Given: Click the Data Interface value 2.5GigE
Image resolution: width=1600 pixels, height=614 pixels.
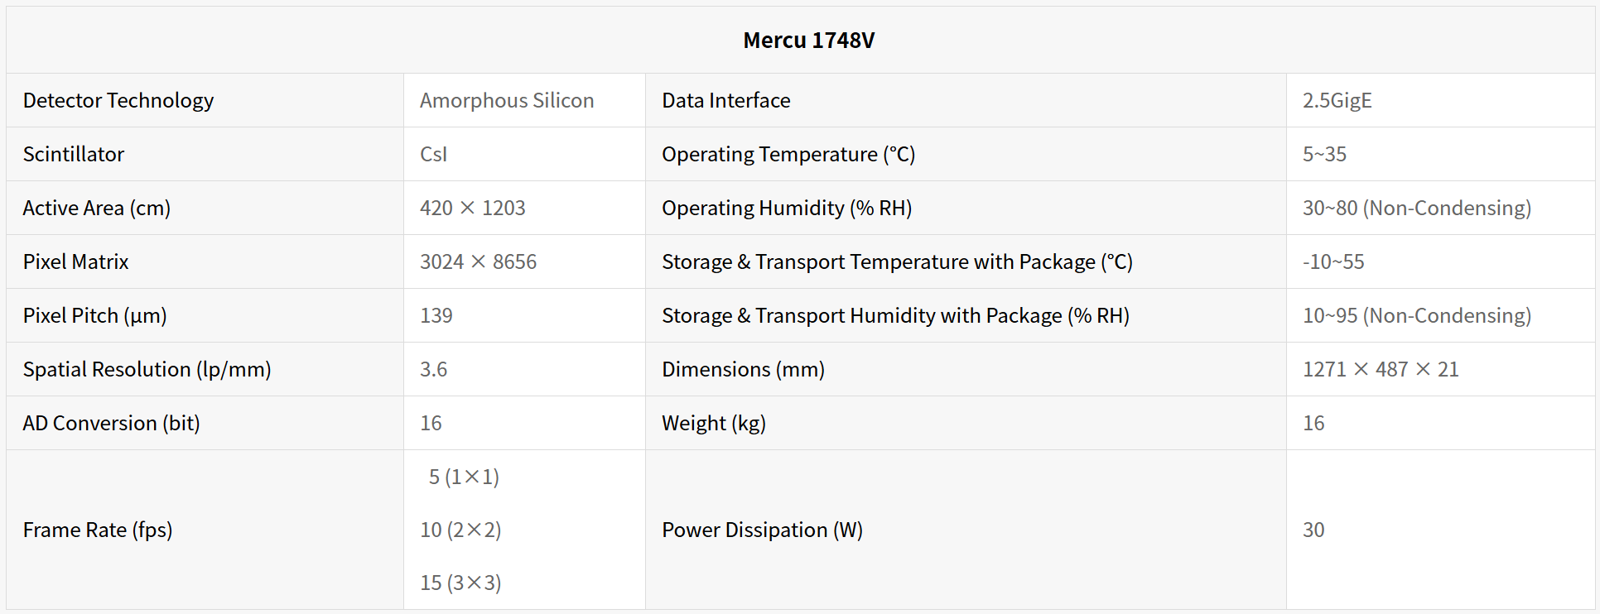Looking at the screenshot, I should (x=1337, y=101).
